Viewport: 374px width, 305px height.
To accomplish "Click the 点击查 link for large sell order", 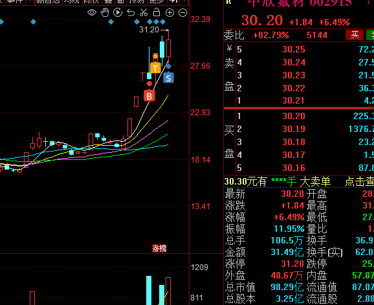I will click(x=359, y=181).
